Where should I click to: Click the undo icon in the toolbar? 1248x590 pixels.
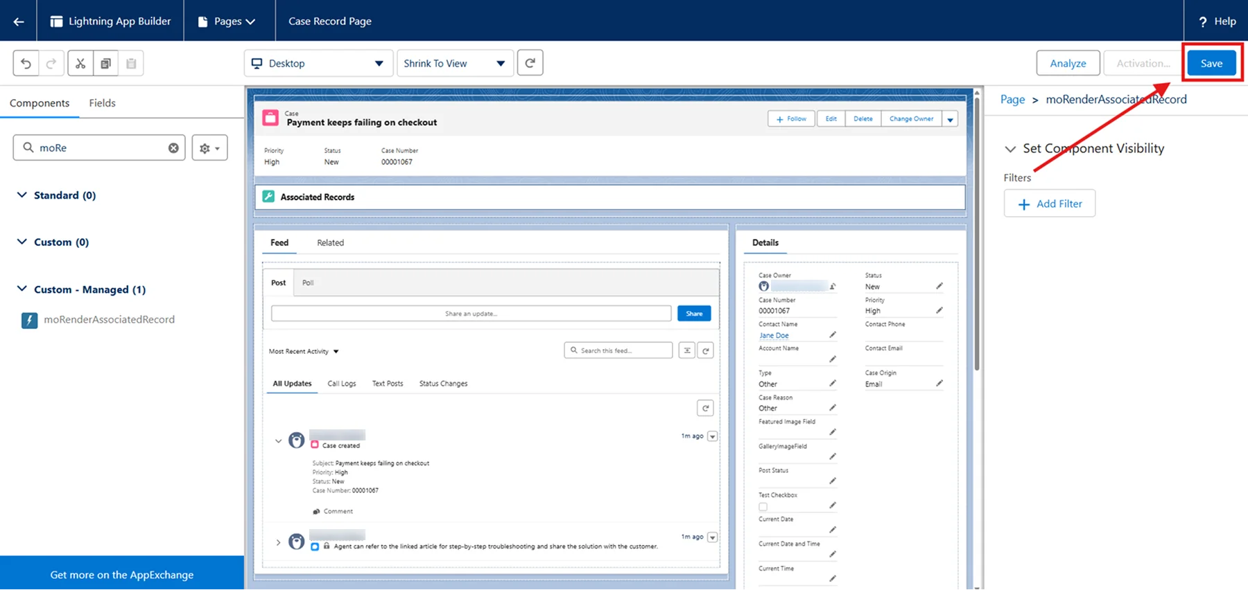[26, 63]
